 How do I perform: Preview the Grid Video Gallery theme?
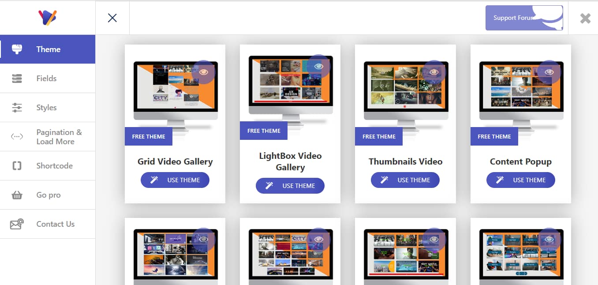point(203,72)
